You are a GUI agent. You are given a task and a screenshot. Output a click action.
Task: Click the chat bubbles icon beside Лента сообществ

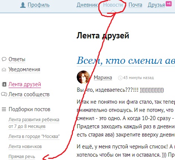4,94
